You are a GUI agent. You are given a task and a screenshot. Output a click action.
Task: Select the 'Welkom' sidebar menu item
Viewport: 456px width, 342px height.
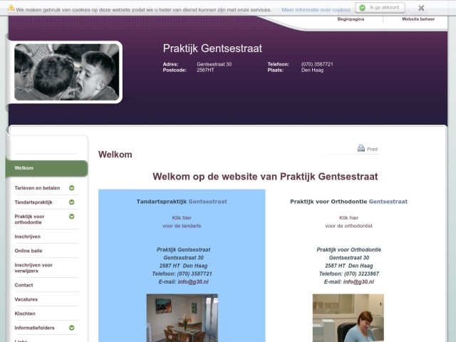(x=24, y=168)
